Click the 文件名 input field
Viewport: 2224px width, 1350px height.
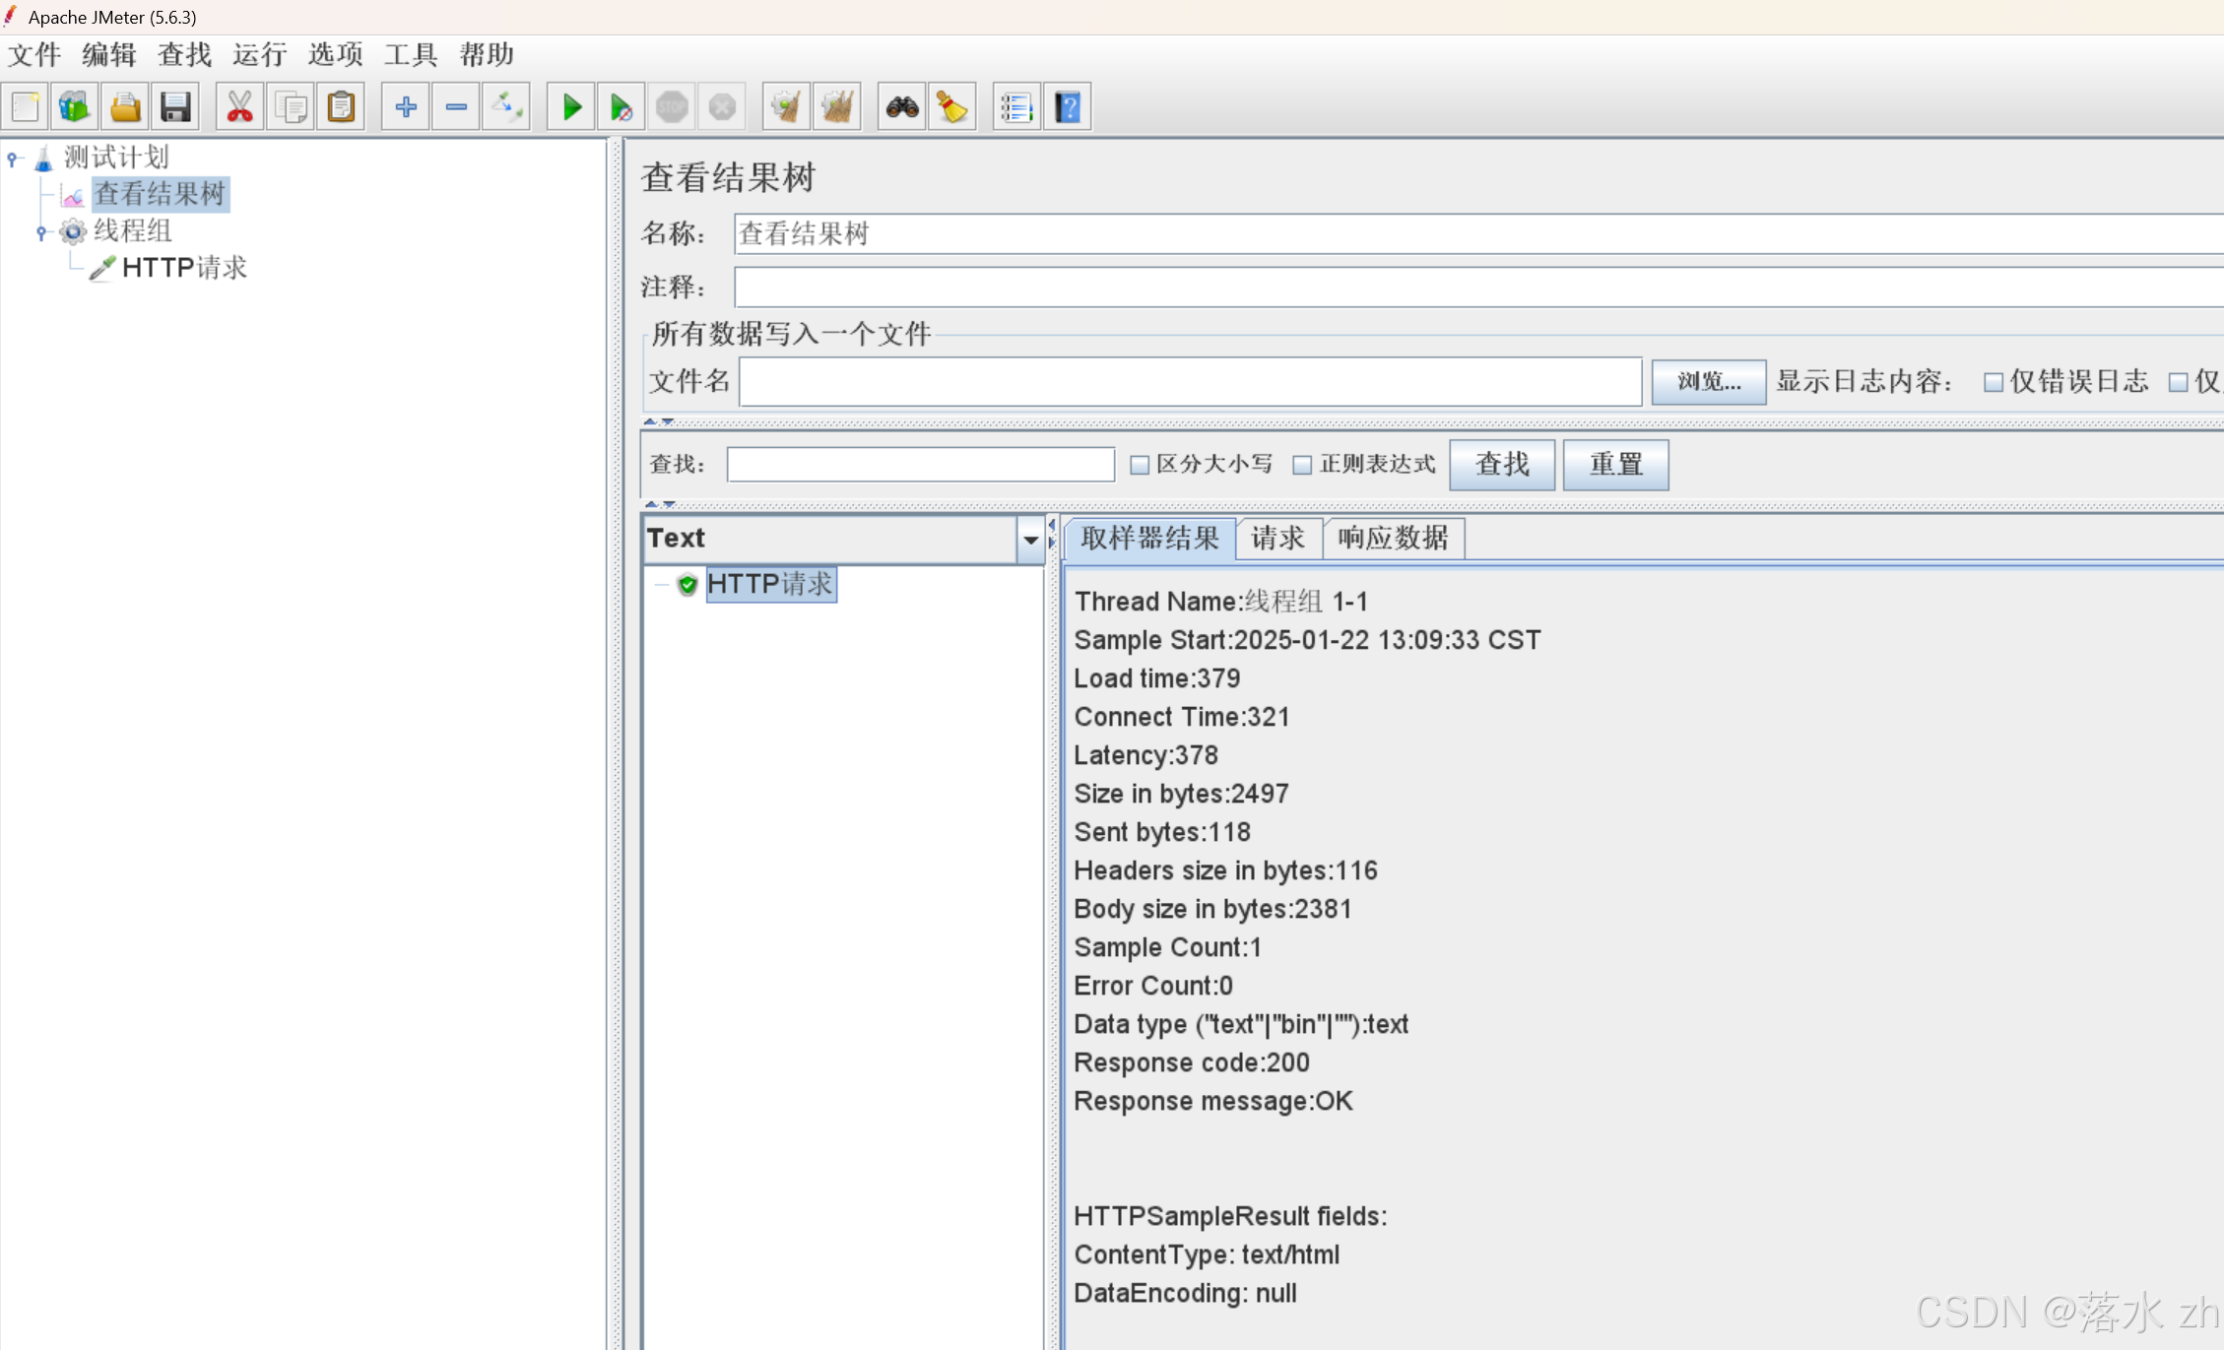1190,382
